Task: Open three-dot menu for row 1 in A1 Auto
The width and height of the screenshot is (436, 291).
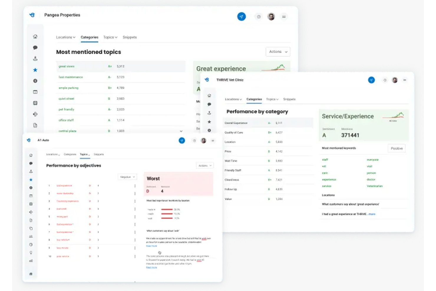Action: point(135,186)
